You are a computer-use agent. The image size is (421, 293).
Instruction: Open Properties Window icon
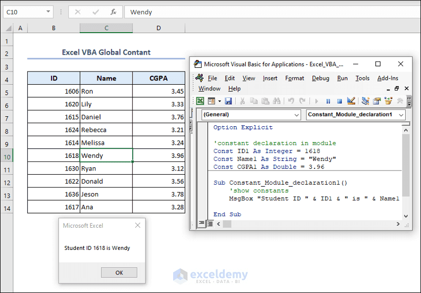pos(377,101)
